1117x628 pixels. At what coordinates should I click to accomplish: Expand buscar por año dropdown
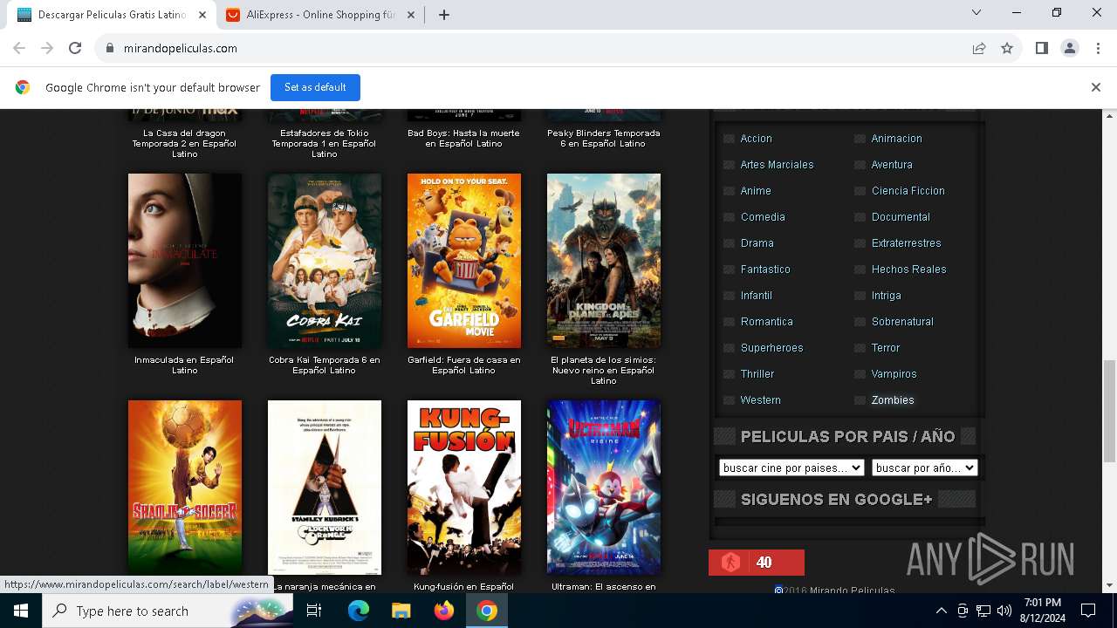924,468
